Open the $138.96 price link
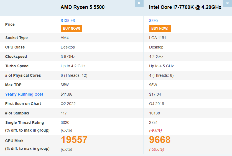 tap(68, 21)
